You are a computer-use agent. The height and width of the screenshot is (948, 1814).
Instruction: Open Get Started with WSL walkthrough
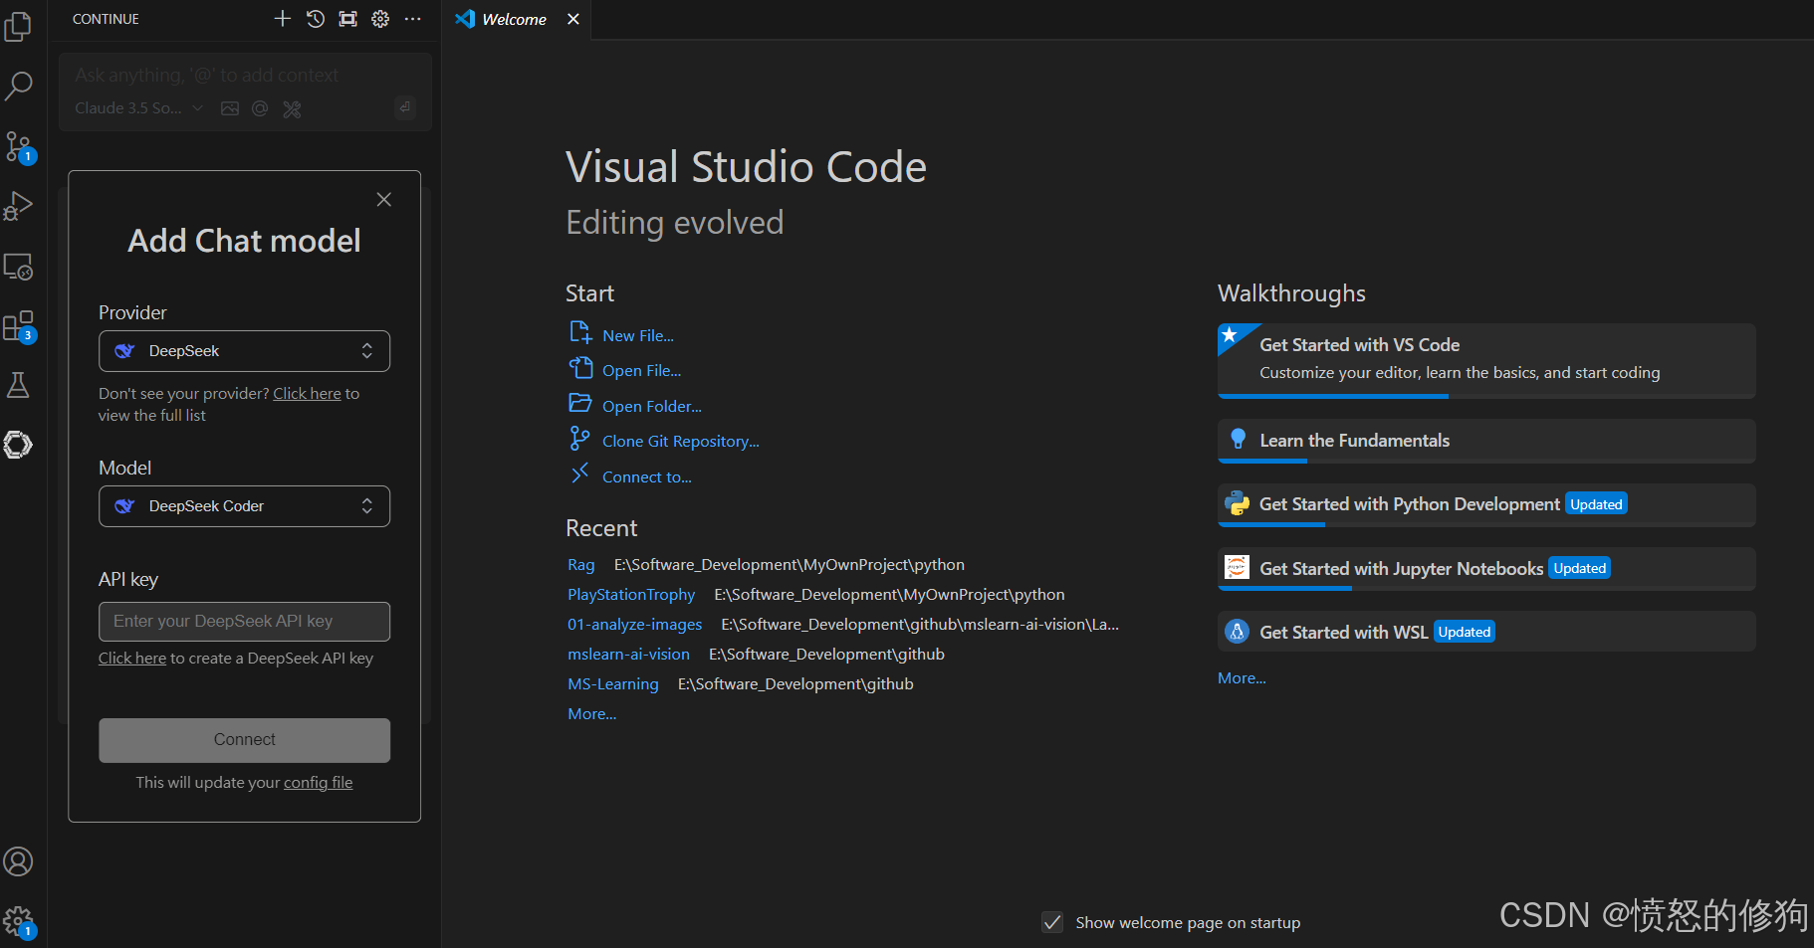click(x=1486, y=632)
